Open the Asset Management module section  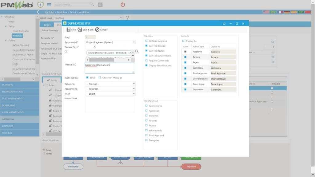click(x=20, y=112)
